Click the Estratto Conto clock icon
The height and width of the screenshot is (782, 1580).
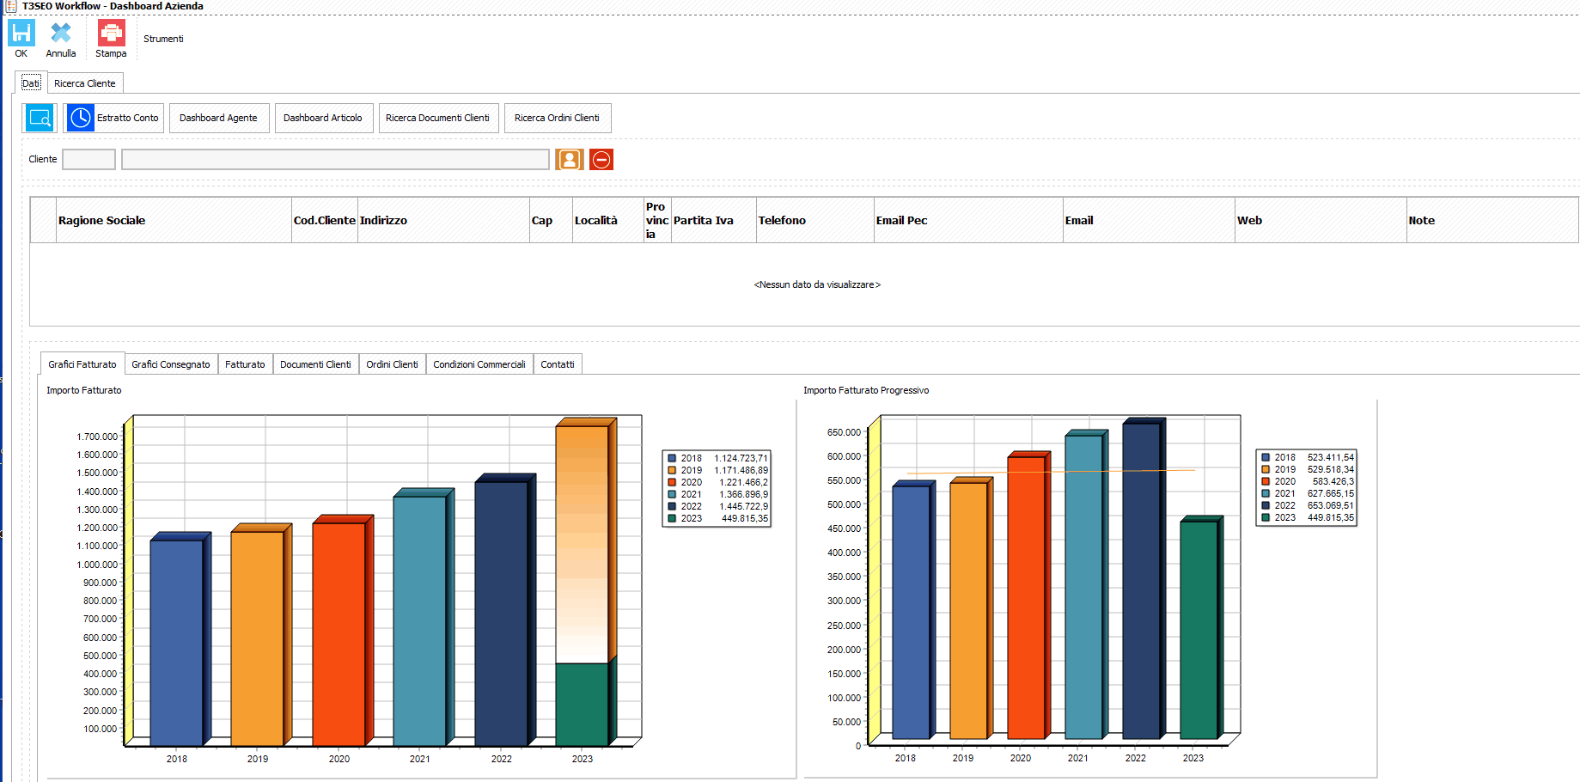coord(81,118)
